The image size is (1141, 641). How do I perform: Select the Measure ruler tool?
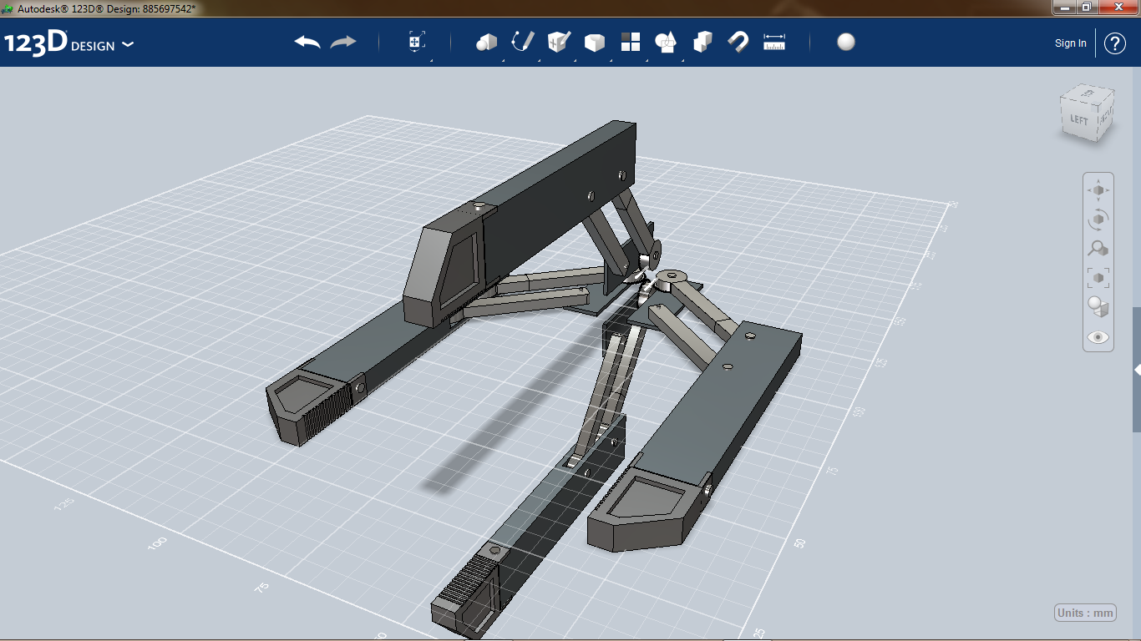pos(774,42)
